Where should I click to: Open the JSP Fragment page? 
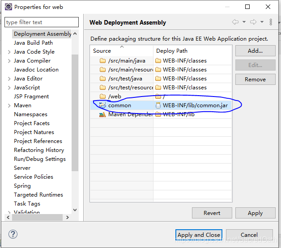[x=31, y=97]
